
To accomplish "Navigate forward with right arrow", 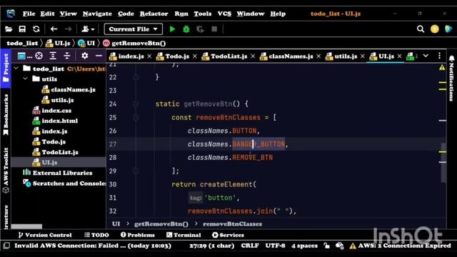I will [x=68, y=29].
